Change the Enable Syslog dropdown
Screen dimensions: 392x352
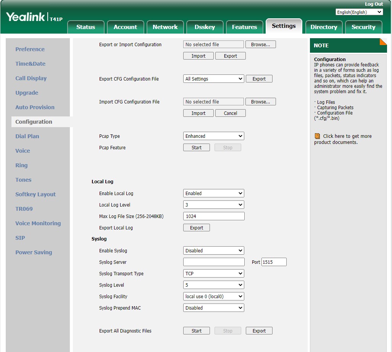point(213,251)
